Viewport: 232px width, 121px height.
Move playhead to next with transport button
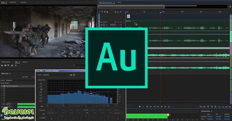(x=162, y=107)
